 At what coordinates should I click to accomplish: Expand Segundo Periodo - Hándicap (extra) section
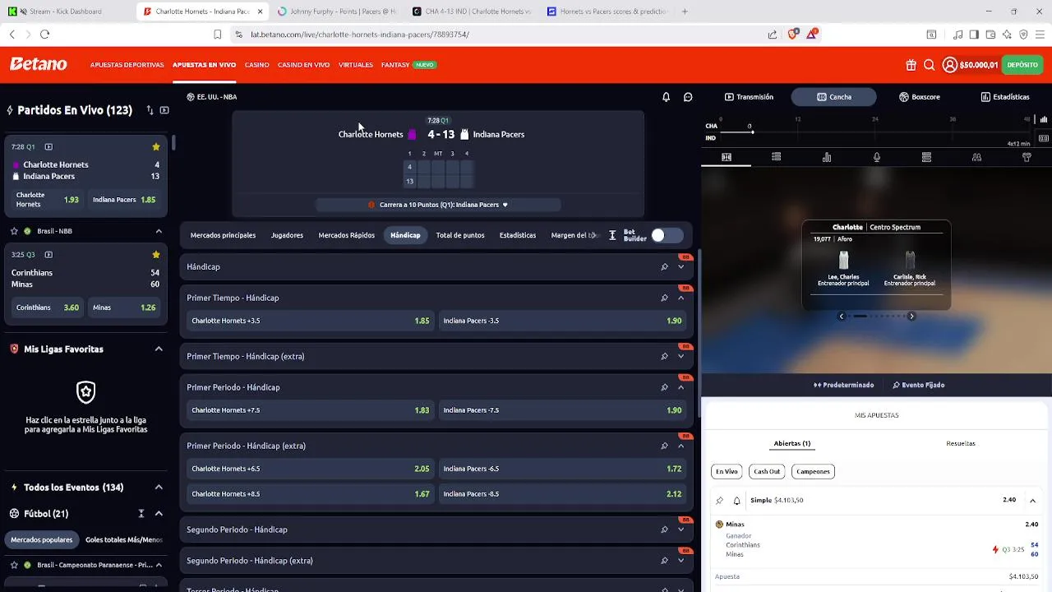pos(681,561)
